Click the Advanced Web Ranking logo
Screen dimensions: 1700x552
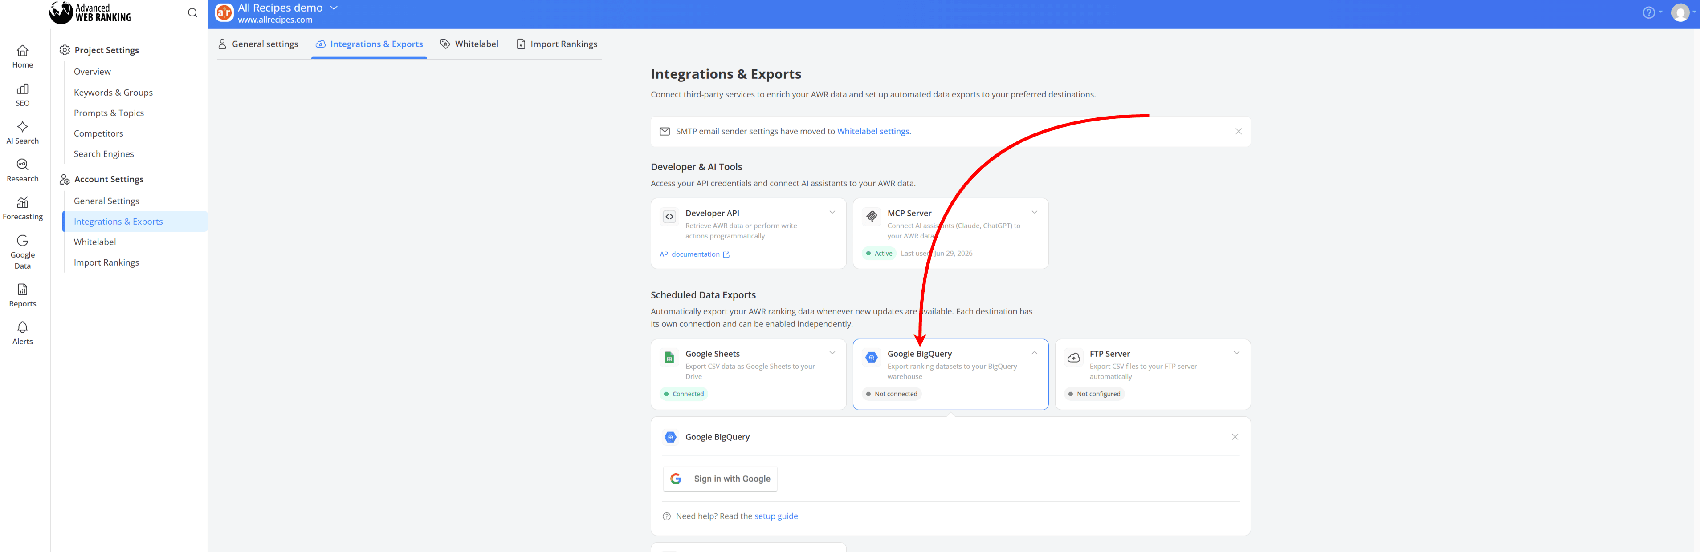point(90,12)
